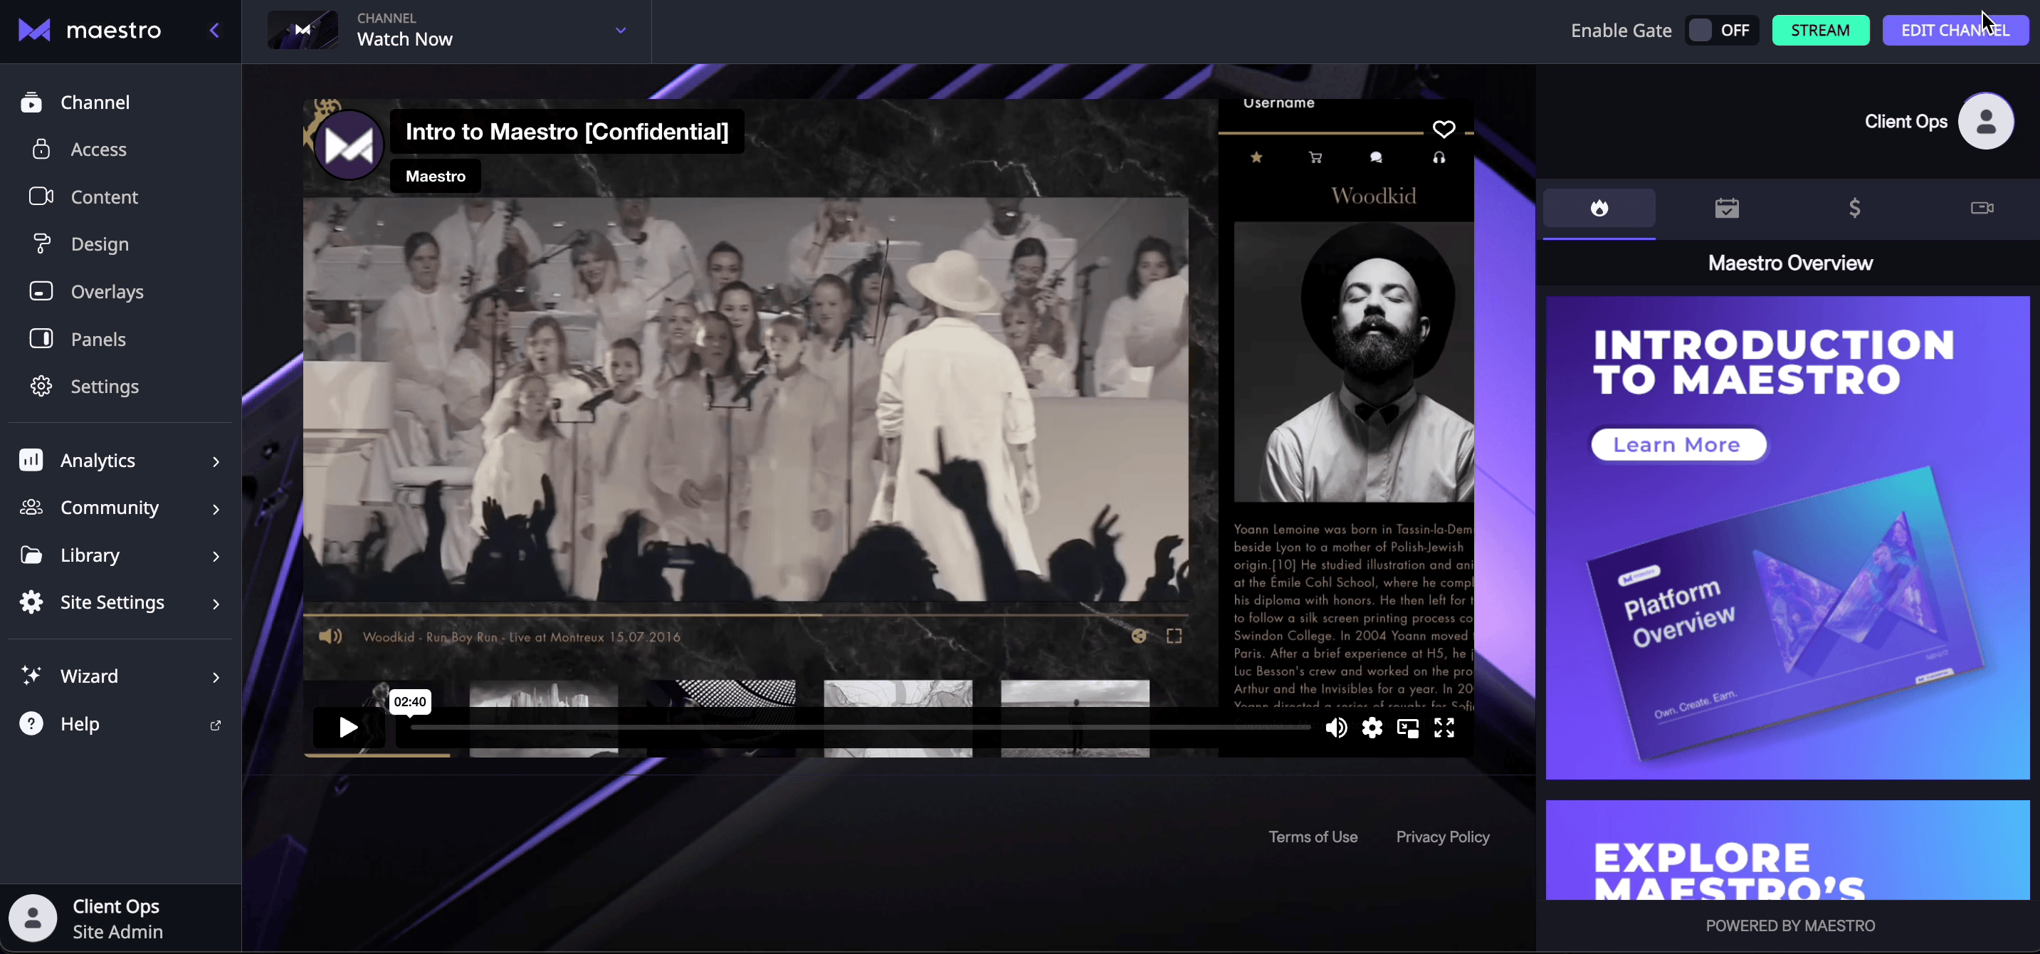
Task: Open Help via external link icon
Action: [x=216, y=725]
